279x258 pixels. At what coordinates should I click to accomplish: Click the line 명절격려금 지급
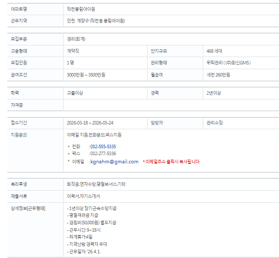(83, 216)
